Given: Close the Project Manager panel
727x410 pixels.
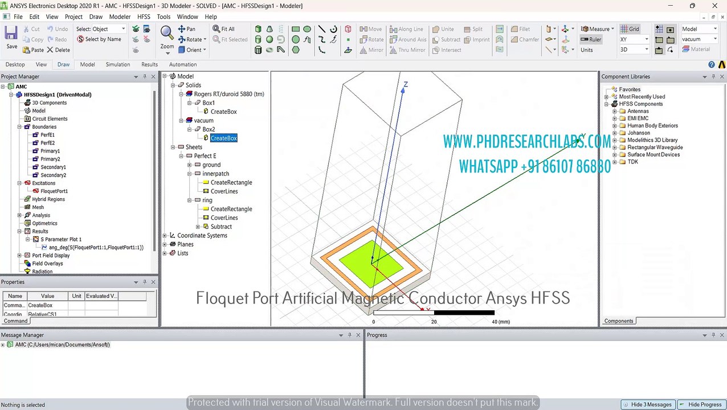Looking at the screenshot, I should pos(153,76).
